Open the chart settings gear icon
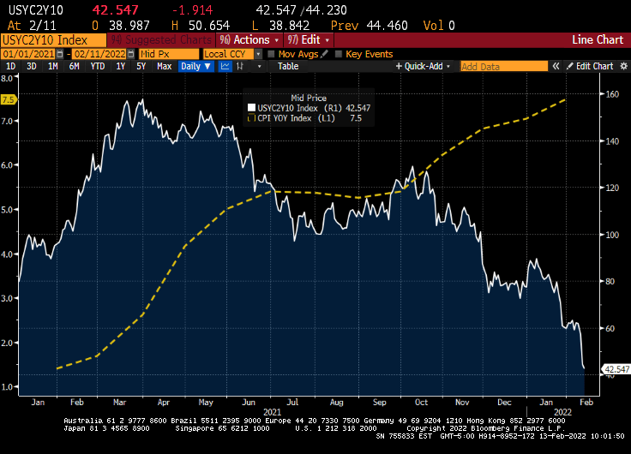This screenshot has width=631, height=454. 622,67
